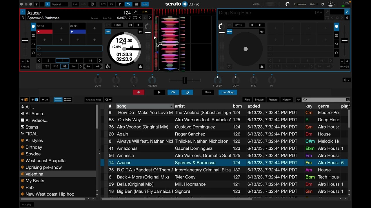This screenshot has height=208, width=371.
Task: Select the Valentina crate
Action: (57, 174)
